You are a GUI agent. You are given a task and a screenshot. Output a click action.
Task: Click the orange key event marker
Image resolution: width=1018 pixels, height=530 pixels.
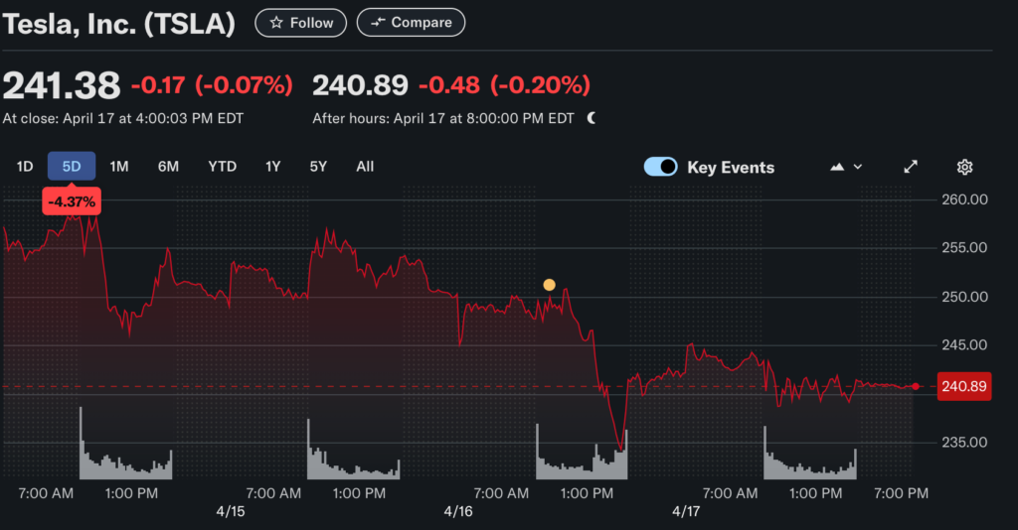pos(549,285)
